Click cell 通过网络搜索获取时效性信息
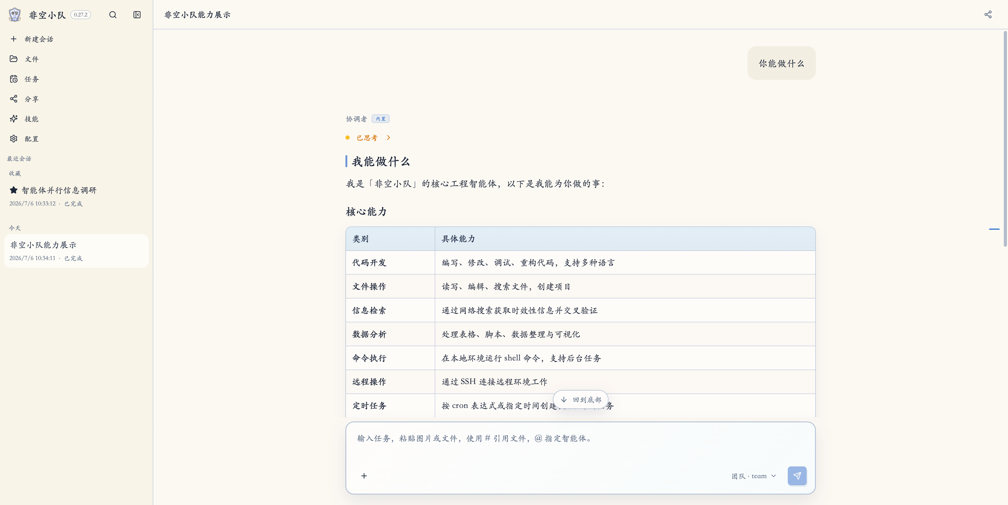 tap(625, 310)
